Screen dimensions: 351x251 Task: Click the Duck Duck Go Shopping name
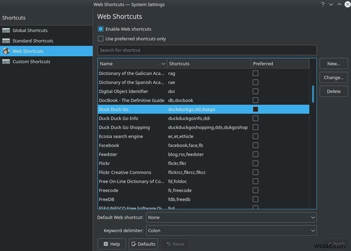(x=124, y=127)
